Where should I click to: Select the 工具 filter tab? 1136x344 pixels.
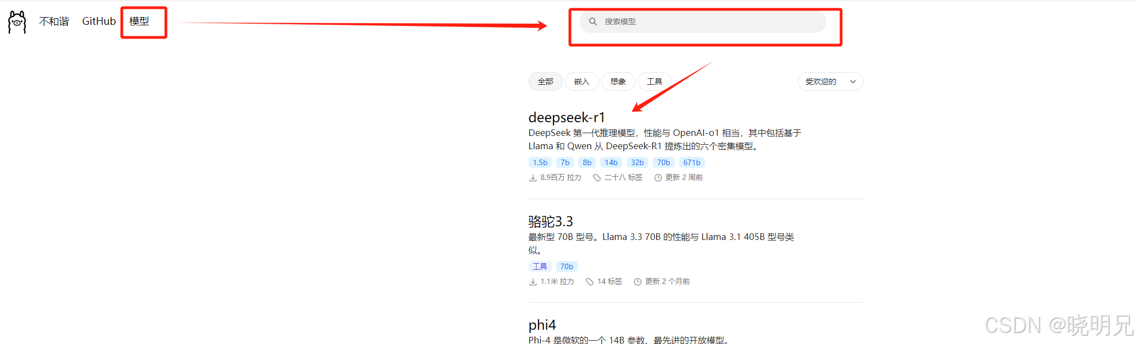pyautogui.click(x=655, y=81)
